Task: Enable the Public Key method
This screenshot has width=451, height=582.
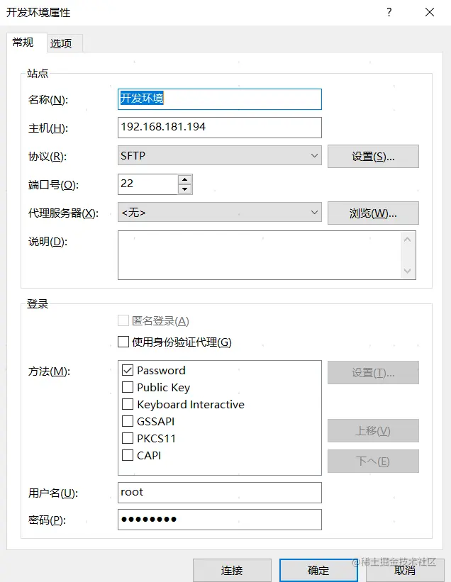Action: (128, 387)
